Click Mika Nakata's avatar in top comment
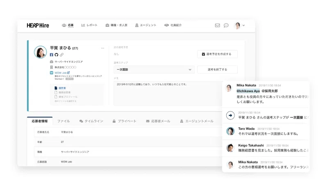The image size is (328, 188). [229, 88]
